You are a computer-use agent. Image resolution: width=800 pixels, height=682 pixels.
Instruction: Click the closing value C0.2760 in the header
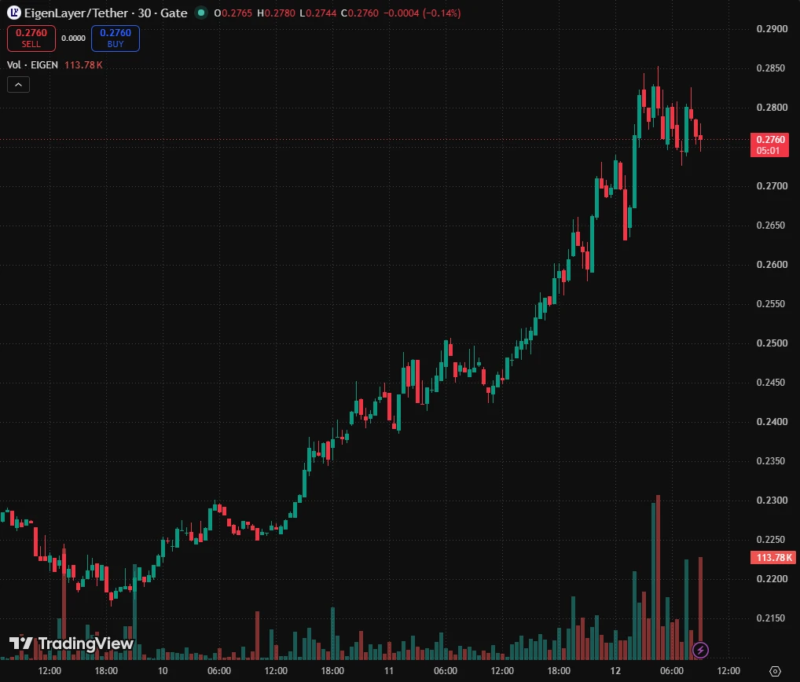(x=360, y=13)
